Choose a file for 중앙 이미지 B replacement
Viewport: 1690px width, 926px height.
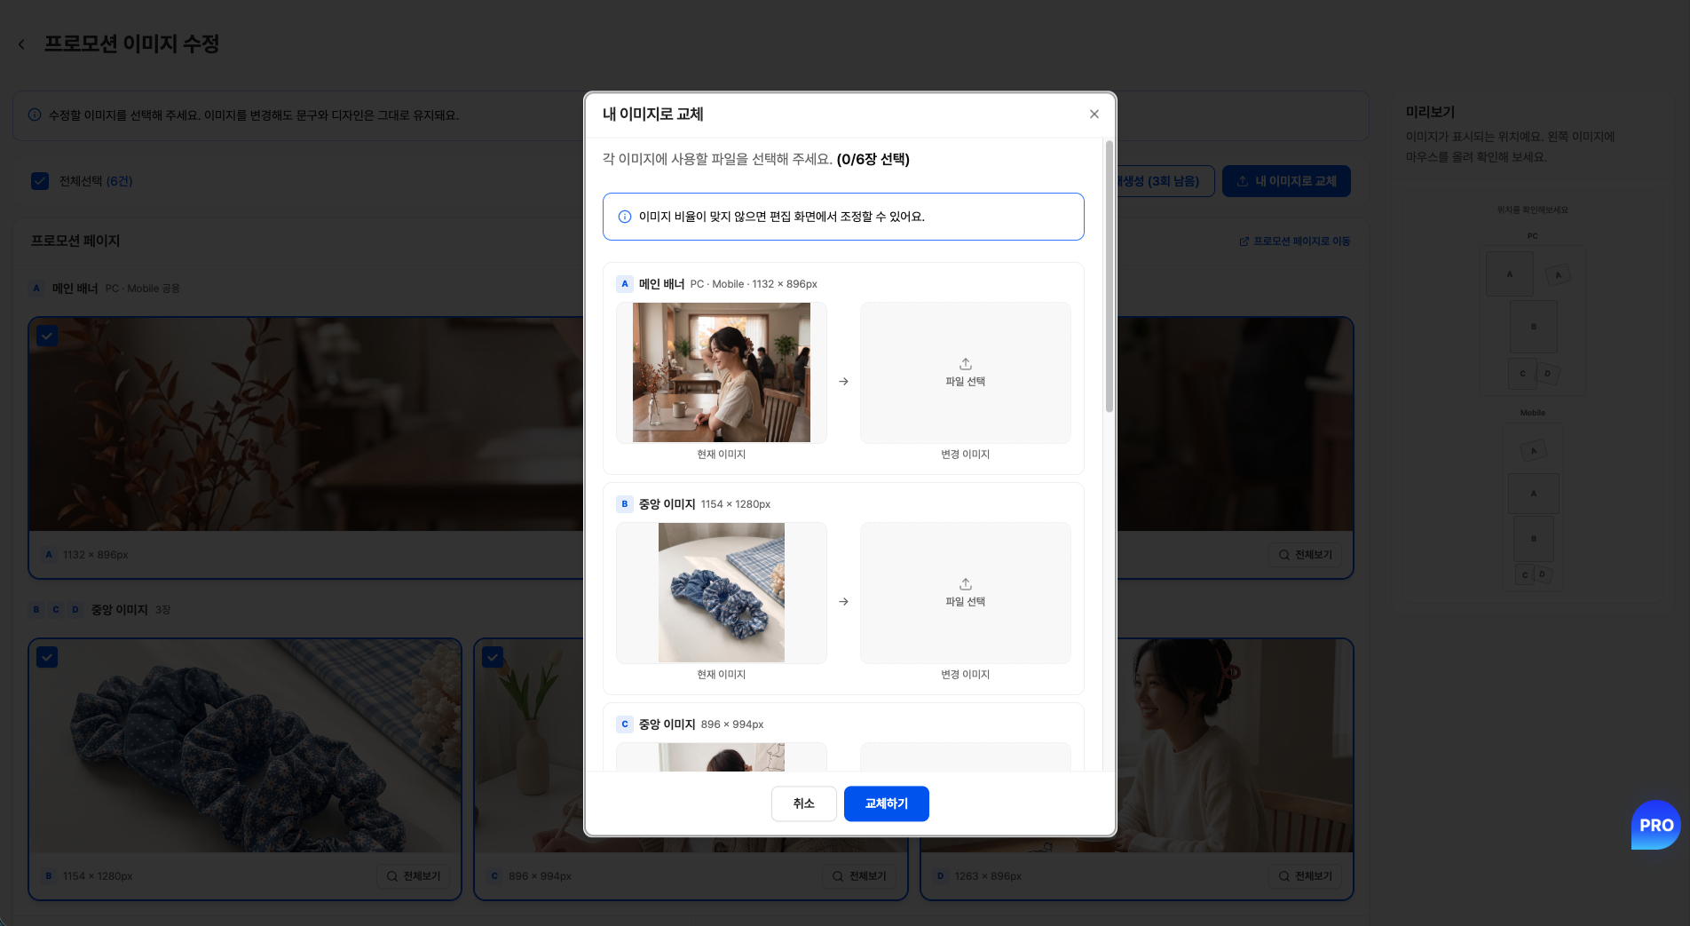point(965,593)
